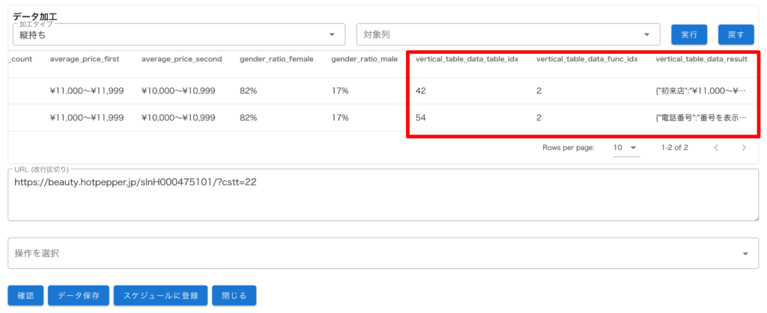Expand the 対象列 dropdown
This screenshot has height=313, width=767.
tap(507, 34)
